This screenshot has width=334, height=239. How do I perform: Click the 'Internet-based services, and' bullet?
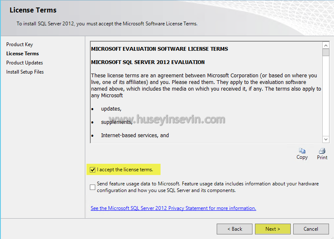[135, 136]
